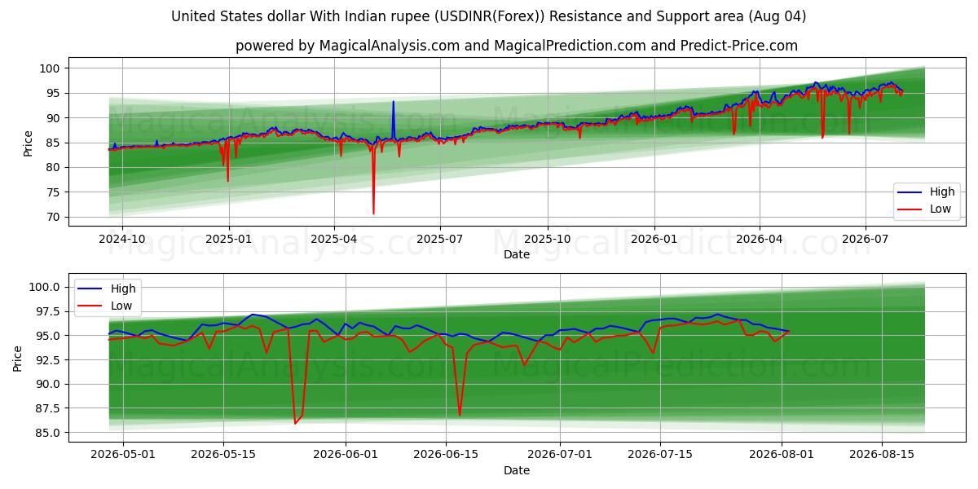The height and width of the screenshot is (489, 978).
Task: Click the '100' price tick on top chart
Action: [x=51, y=68]
